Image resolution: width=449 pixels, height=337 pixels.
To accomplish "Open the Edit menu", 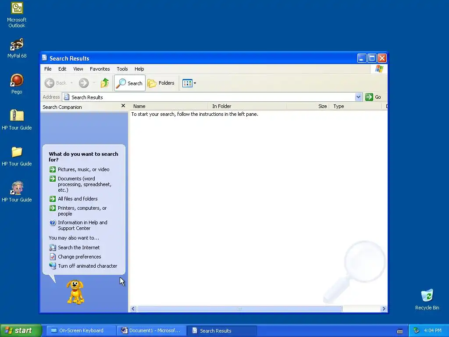I will tap(62, 69).
